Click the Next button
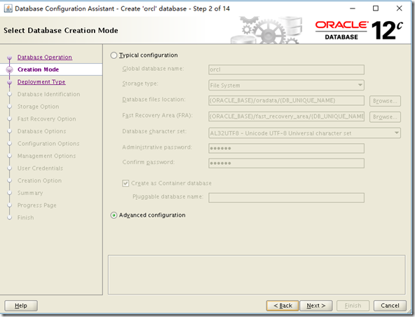The image size is (415, 317). [316, 306]
